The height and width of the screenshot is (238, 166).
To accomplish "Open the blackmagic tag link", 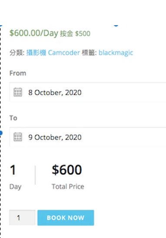I will (x=116, y=53).
